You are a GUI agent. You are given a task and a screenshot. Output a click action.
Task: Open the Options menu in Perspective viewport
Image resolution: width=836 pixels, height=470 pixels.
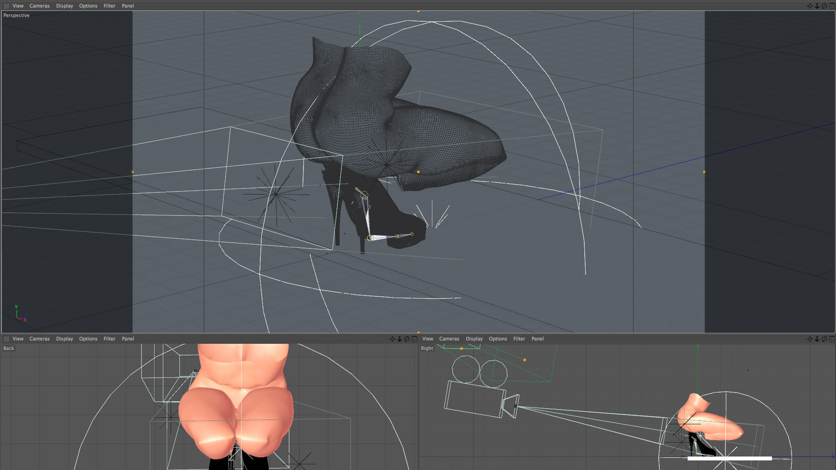point(88,6)
